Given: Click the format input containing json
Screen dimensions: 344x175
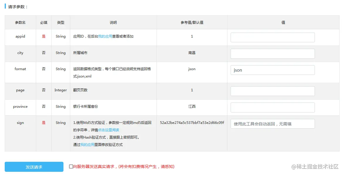Looking at the screenshot, I should pyautogui.click(x=273, y=70).
